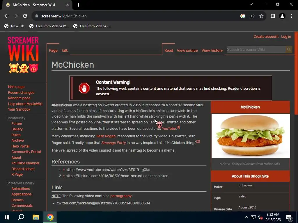This screenshot has height=223, width=298.
Task: Reload the page with the refresh icon
Action: click(x=25, y=16)
